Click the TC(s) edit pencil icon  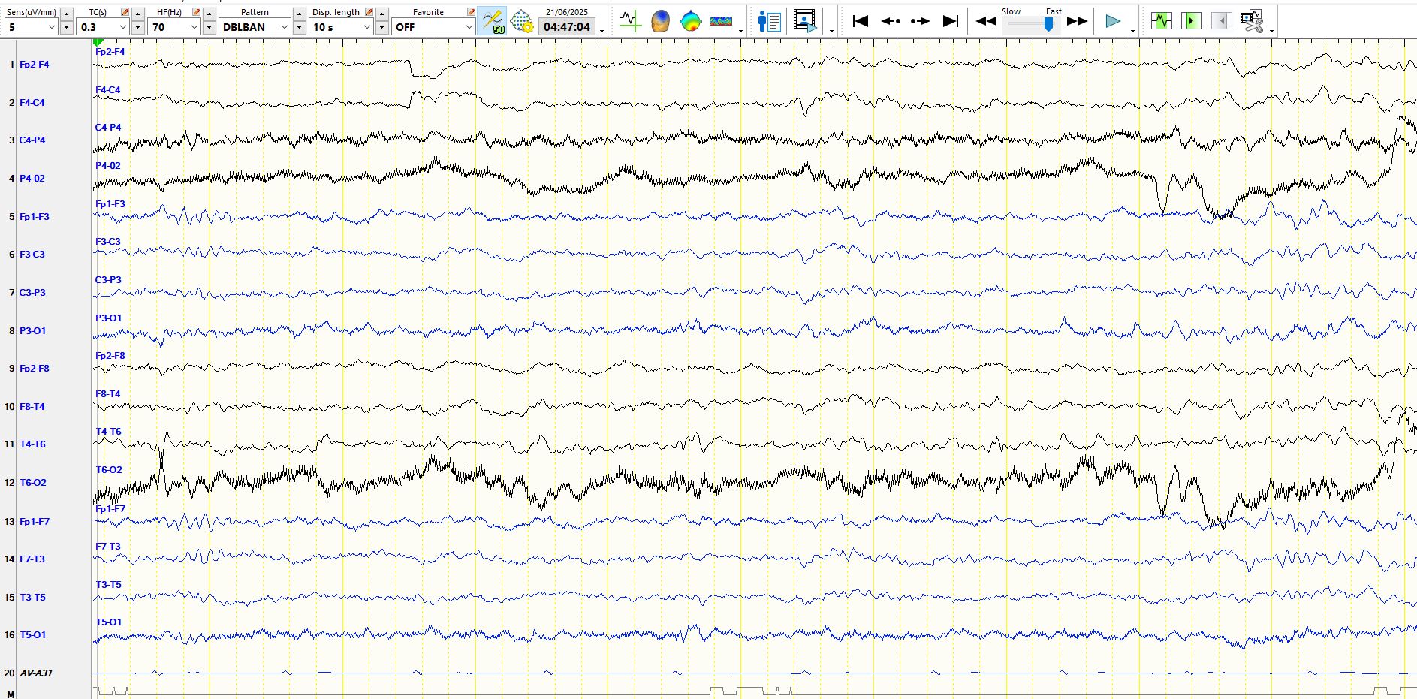click(125, 12)
